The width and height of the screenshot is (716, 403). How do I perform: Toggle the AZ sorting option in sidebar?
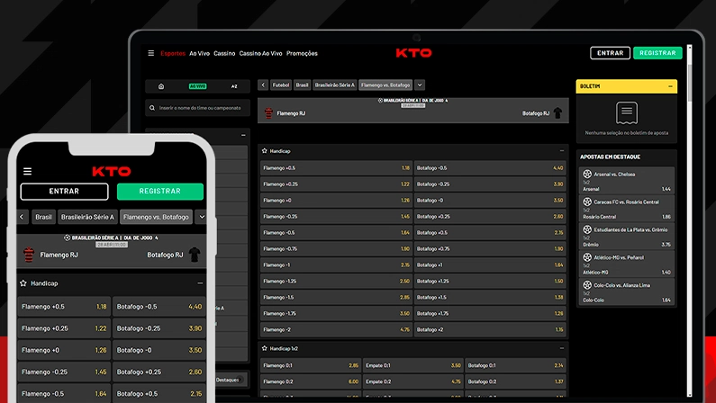(x=234, y=86)
